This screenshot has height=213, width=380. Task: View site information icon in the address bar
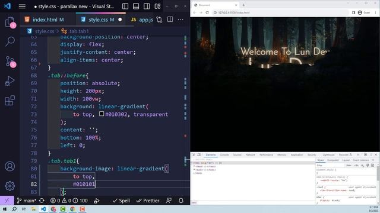coord(215,12)
